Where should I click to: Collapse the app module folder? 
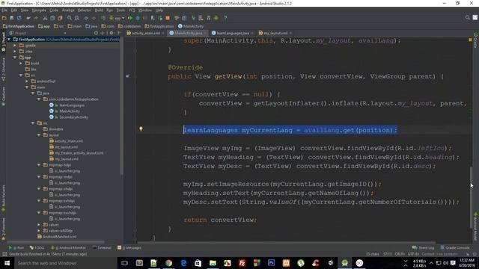tap(15, 58)
